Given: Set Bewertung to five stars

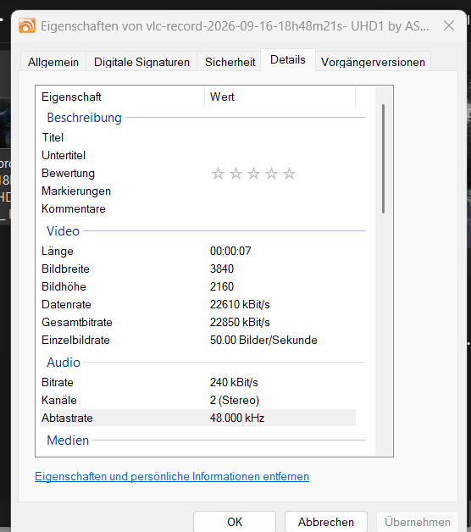Looking at the screenshot, I should coord(289,174).
